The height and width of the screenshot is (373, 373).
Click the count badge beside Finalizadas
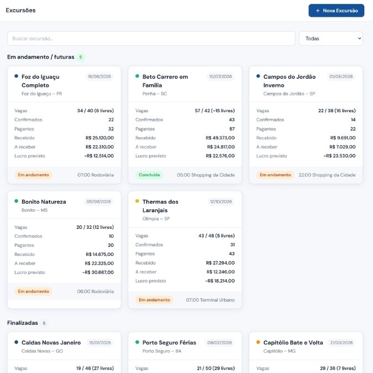44,323
